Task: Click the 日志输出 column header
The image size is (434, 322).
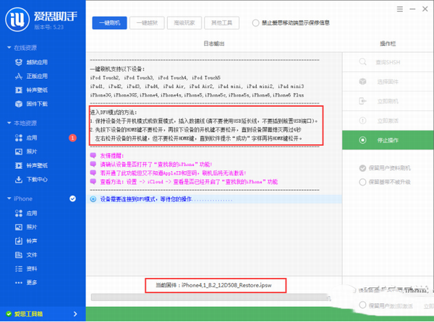Action: 214,43
